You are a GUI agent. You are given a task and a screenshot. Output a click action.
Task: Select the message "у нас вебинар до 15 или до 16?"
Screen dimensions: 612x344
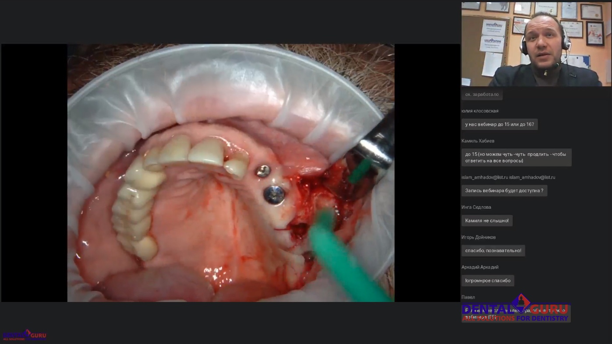(x=499, y=124)
